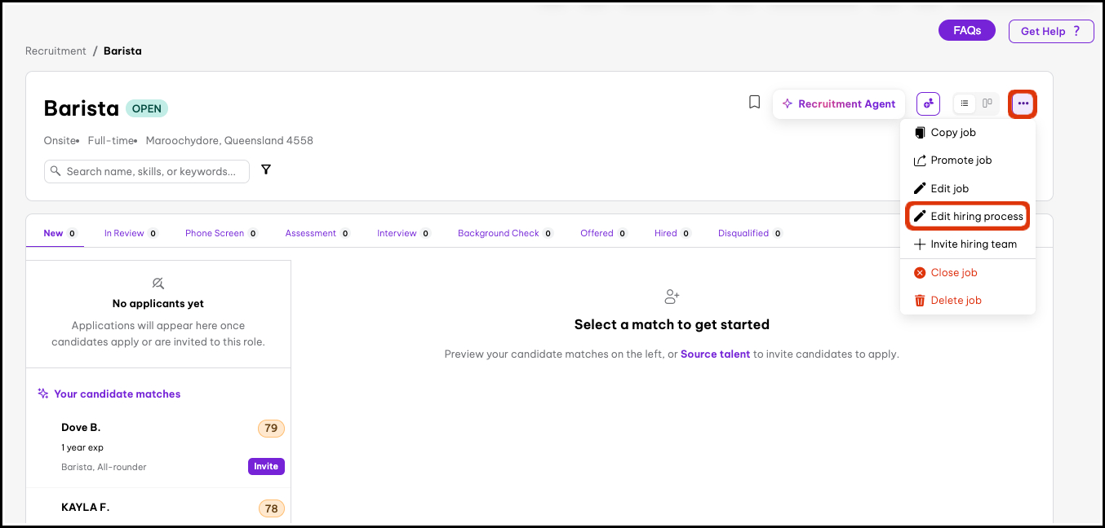Click into the search candidates field
1105x528 pixels.
pyautogui.click(x=147, y=171)
